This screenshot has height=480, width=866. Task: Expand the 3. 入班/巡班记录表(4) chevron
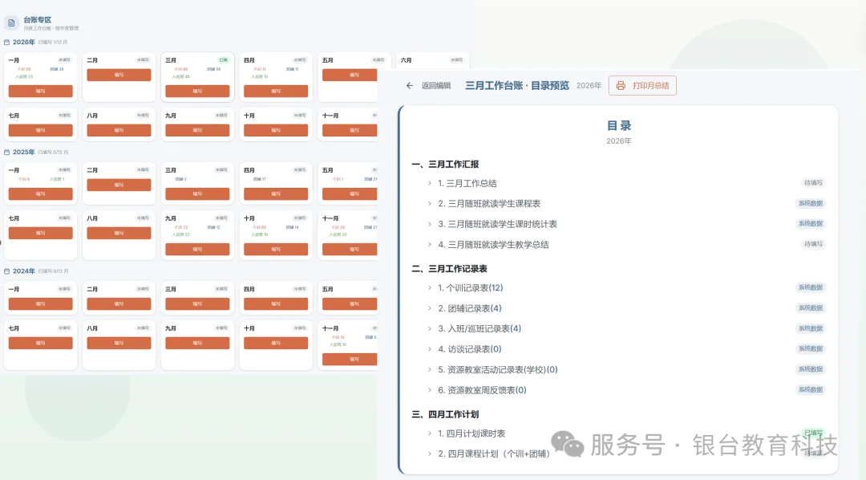click(x=430, y=328)
